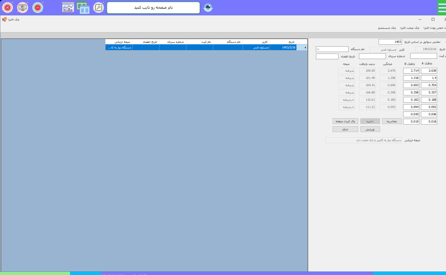Click the eye icon beside search box
This screenshot has height=275, width=446.
click(208, 8)
